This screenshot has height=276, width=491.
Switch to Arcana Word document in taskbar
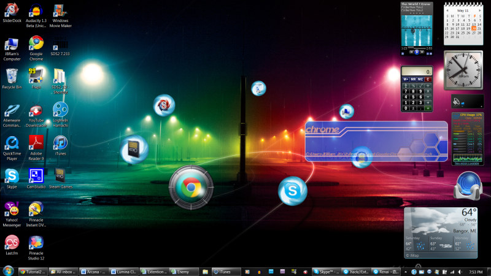point(94,272)
